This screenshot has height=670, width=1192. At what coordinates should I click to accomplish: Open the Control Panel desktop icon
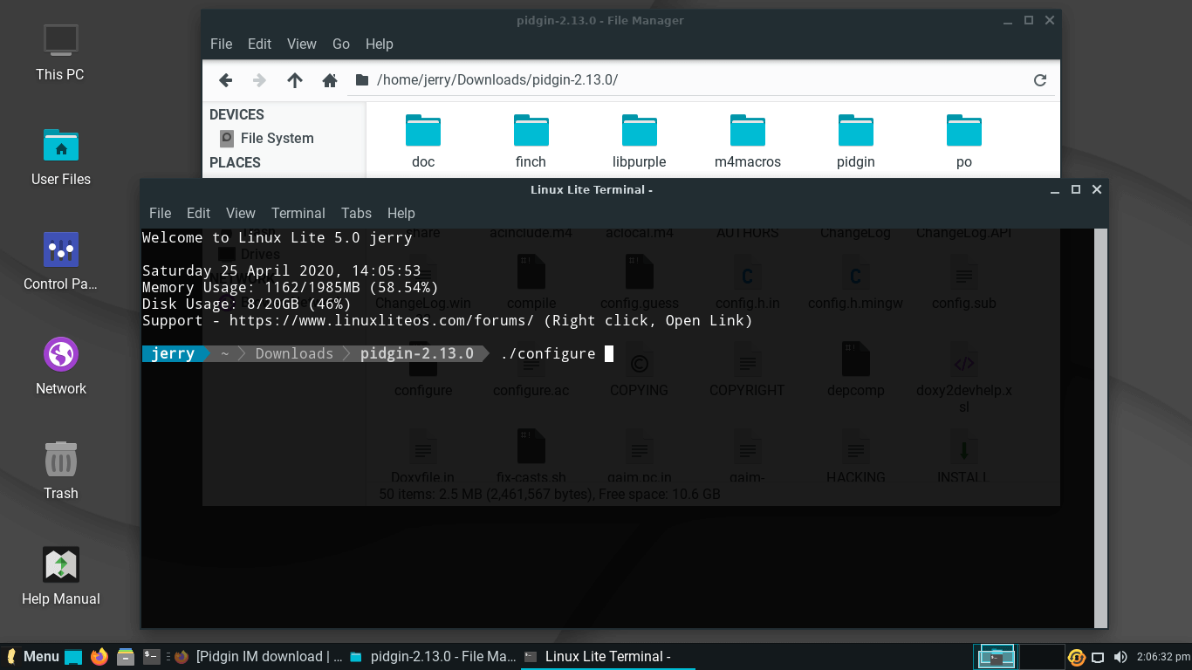[x=61, y=261]
